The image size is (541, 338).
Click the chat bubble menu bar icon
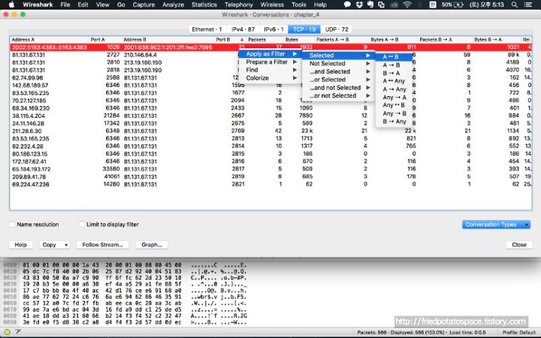[347, 5]
